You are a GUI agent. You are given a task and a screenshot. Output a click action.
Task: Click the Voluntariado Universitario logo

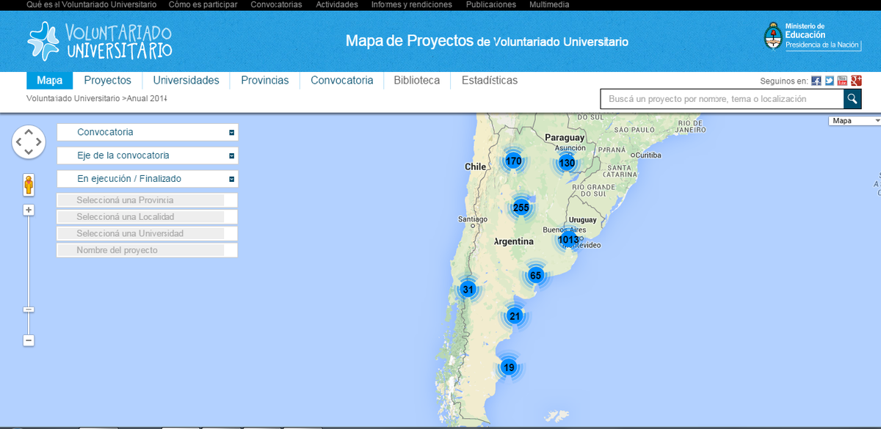(100, 41)
